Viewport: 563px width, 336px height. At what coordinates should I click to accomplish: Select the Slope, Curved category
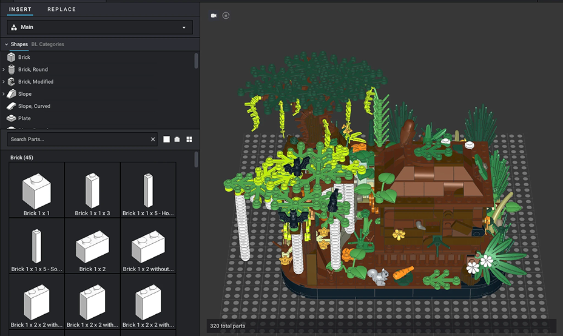pyautogui.click(x=34, y=106)
